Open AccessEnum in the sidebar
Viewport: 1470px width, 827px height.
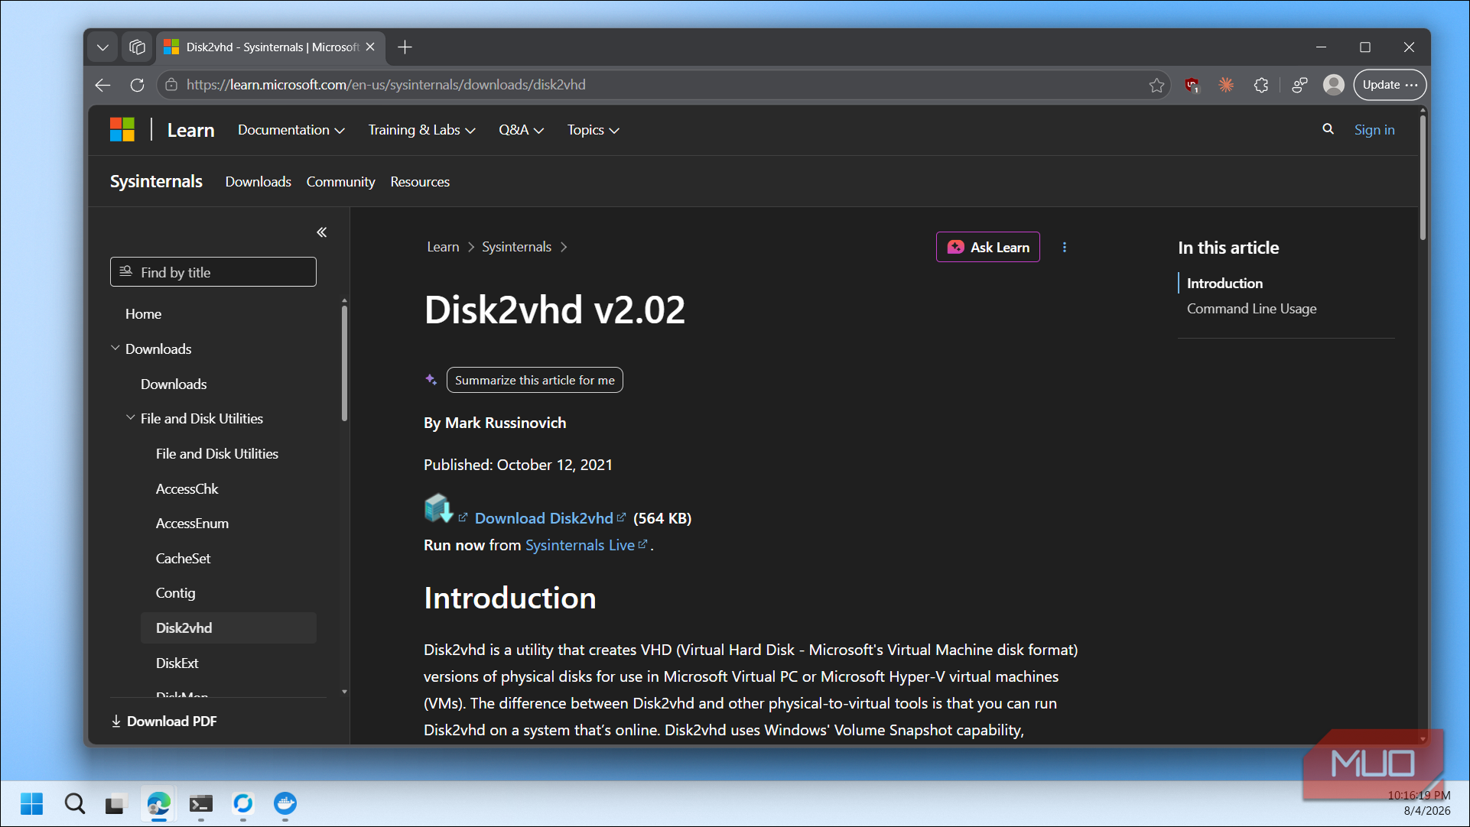[x=192, y=524]
